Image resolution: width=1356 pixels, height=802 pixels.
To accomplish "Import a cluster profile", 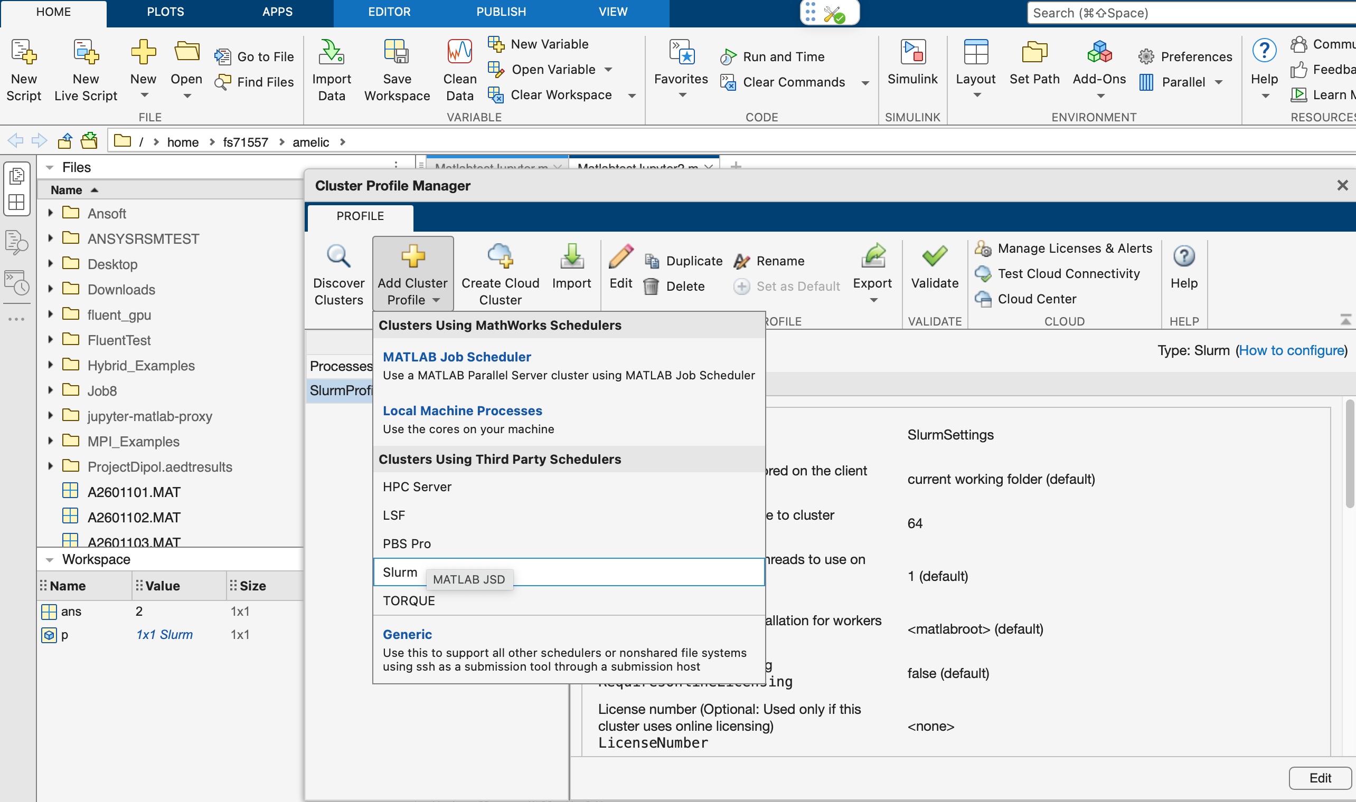I will tap(571, 267).
